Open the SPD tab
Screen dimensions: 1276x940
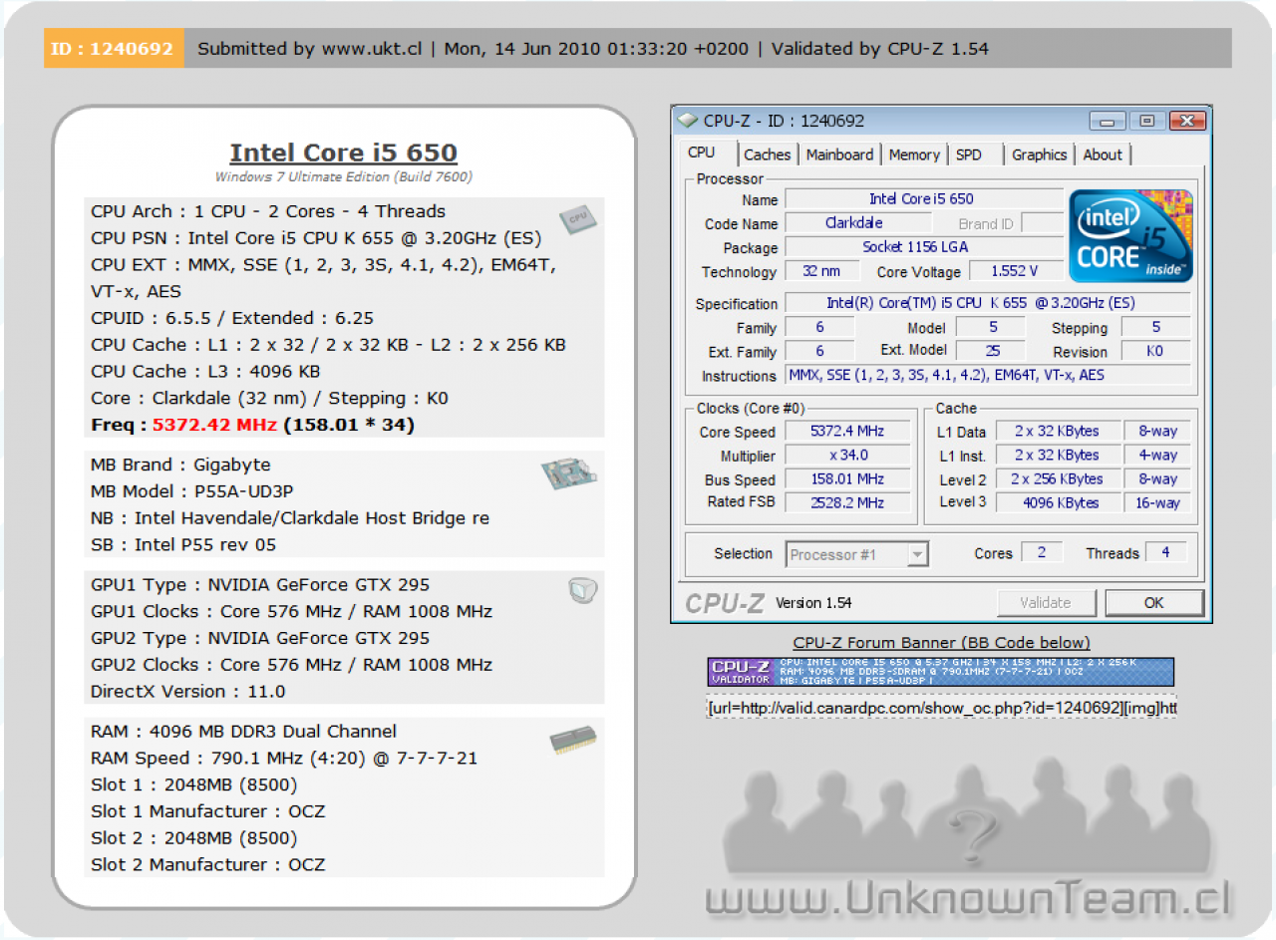969,155
